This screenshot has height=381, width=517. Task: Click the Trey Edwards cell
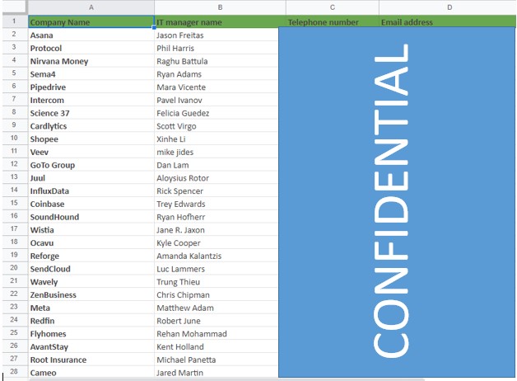click(x=217, y=204)
